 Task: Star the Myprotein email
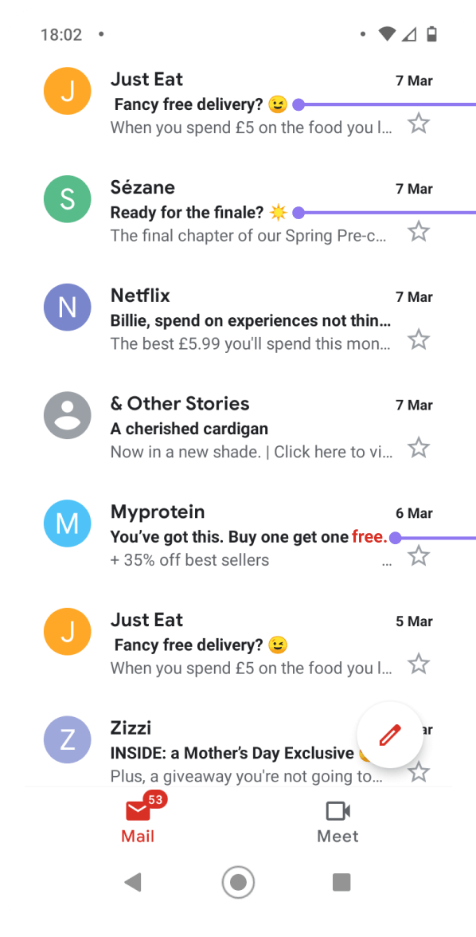[x=419, y=555]
